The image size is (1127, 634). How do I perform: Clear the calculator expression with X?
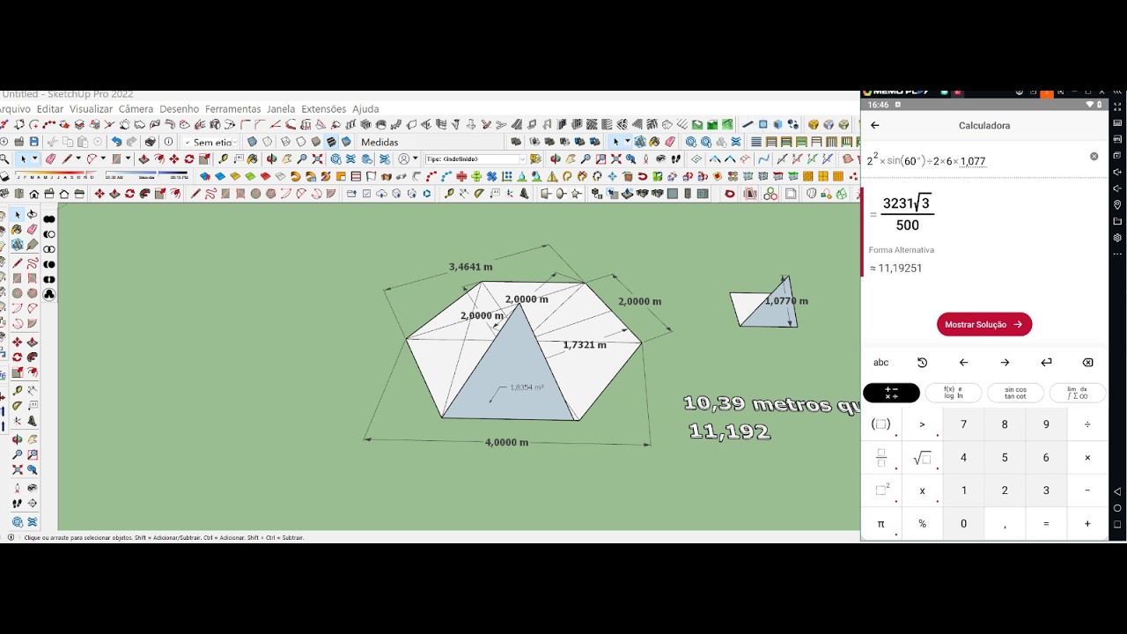pos(1094,156)
